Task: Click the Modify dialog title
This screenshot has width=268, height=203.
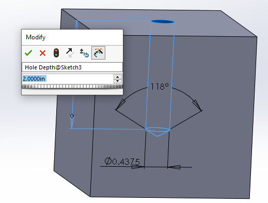Action: (36, 37)
